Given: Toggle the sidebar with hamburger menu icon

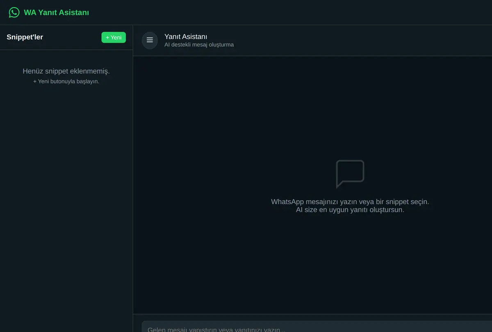Looking at the screenshot, I should pos(150,40).
